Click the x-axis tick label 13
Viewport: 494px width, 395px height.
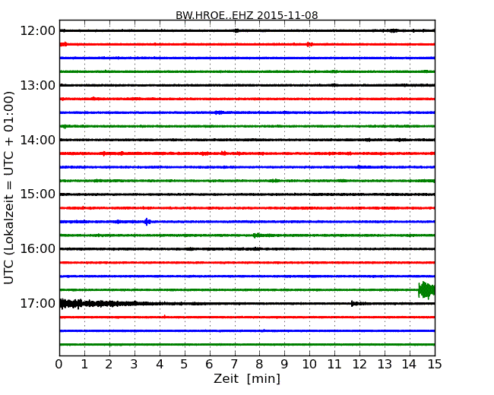385,365
